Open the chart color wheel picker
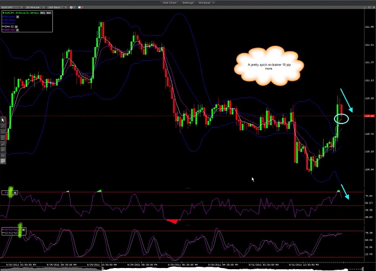The width and height of the screenshot is (376, 271). [x=79, y=7]
